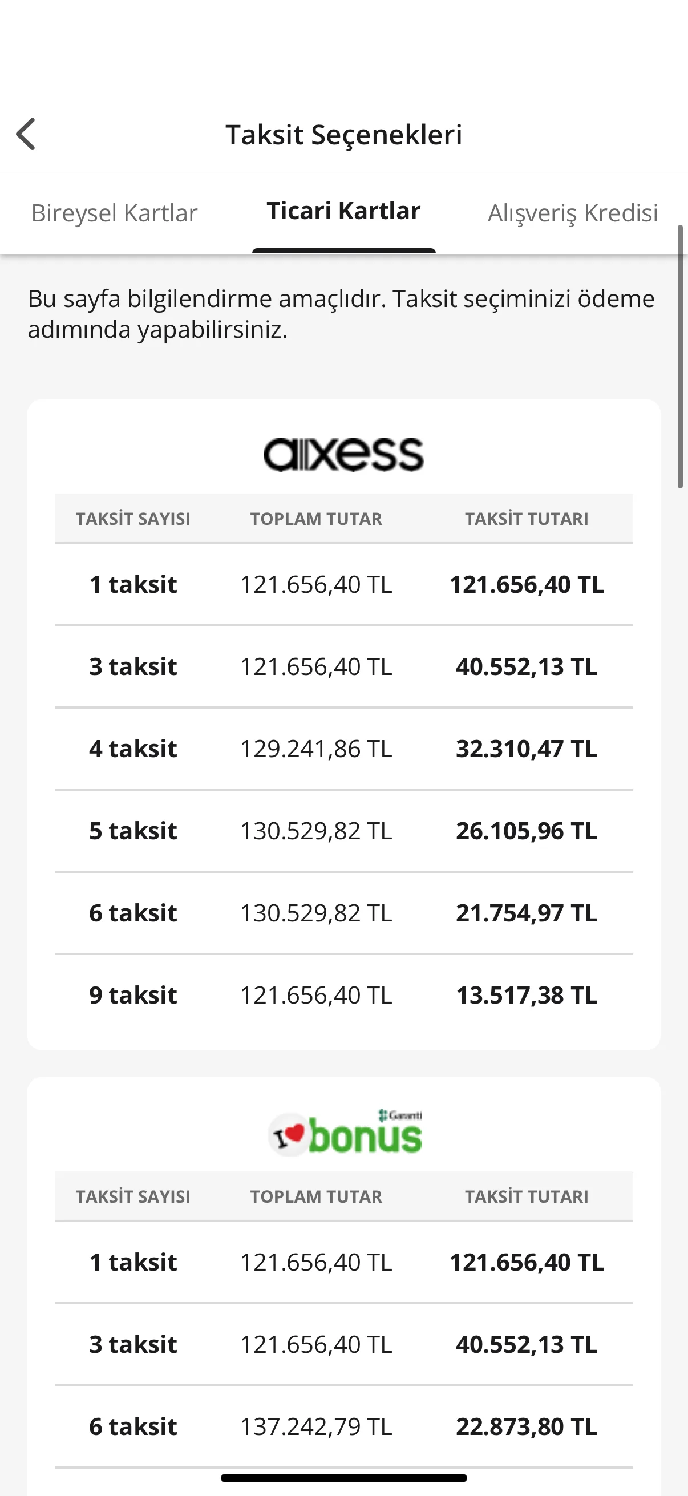This screenshot has height=1496, width=688.
Task: Switch to Bireysel Kartlar tab
Action: 114,213
